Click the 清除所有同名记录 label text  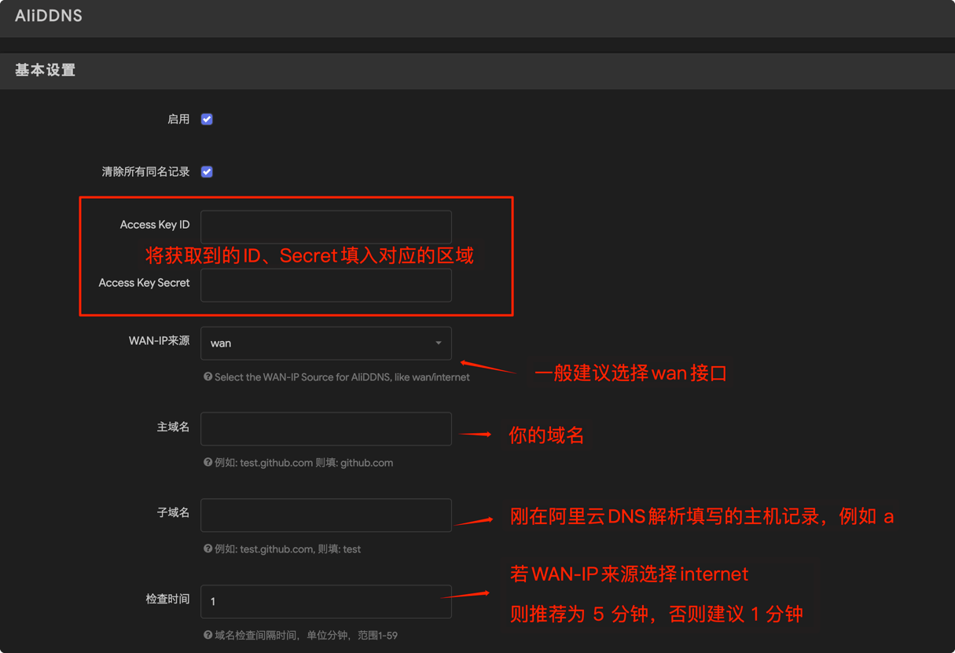click(145, 172)
